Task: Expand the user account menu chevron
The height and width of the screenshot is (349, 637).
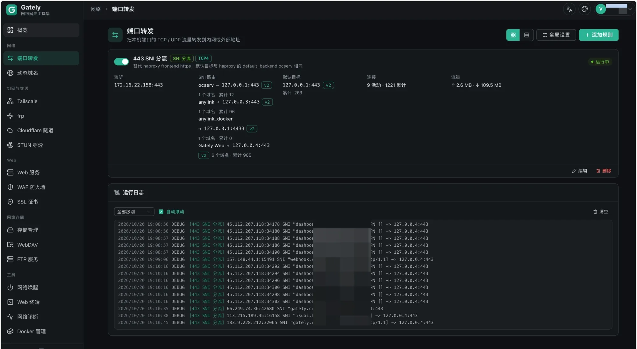Action: pos(630,9)
